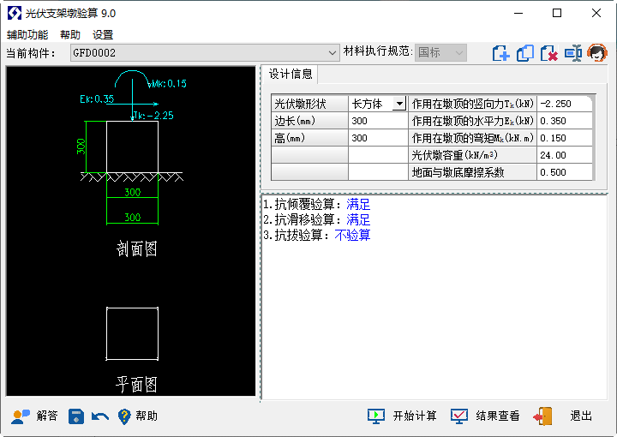Select the 设计信息 tab

(291, 74)
